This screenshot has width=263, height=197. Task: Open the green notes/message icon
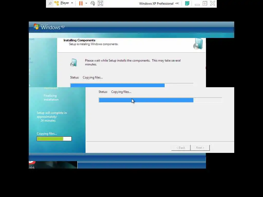pos(187,3)
